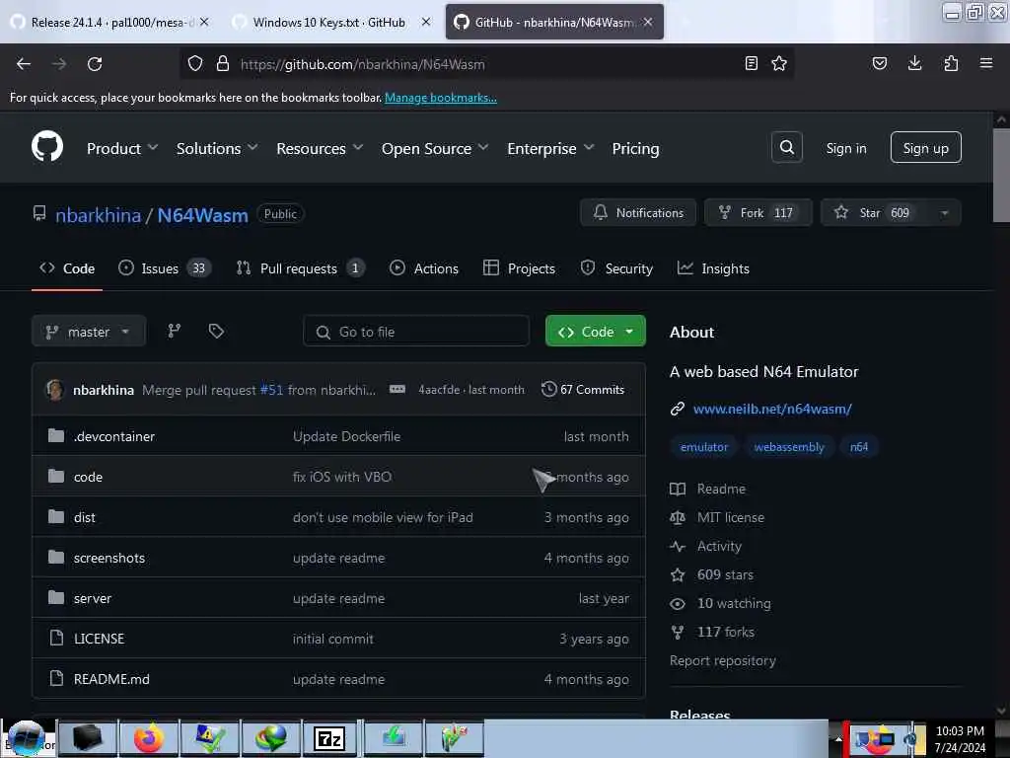Screen dimensions: 1010x758
Task: Click the page vertical scrollbar thumb
Action: 1000,176
